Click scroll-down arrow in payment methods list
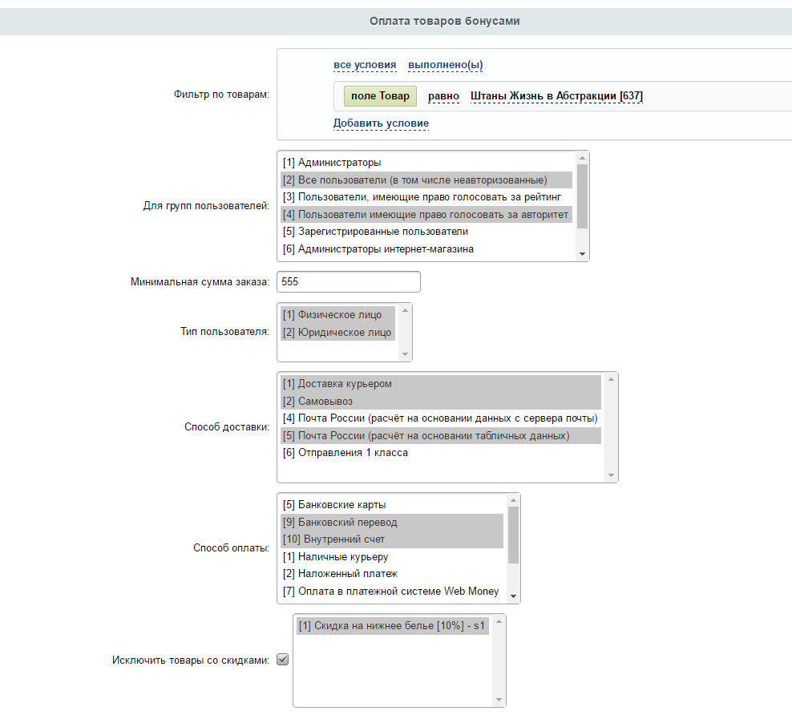The width and height of the screenshot is (792, 719). pyautogui.click(x=513, y=596)
